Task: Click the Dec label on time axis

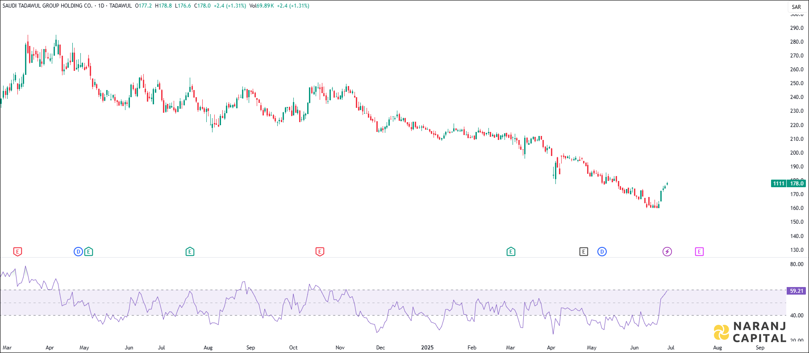Action: [380, 348]
